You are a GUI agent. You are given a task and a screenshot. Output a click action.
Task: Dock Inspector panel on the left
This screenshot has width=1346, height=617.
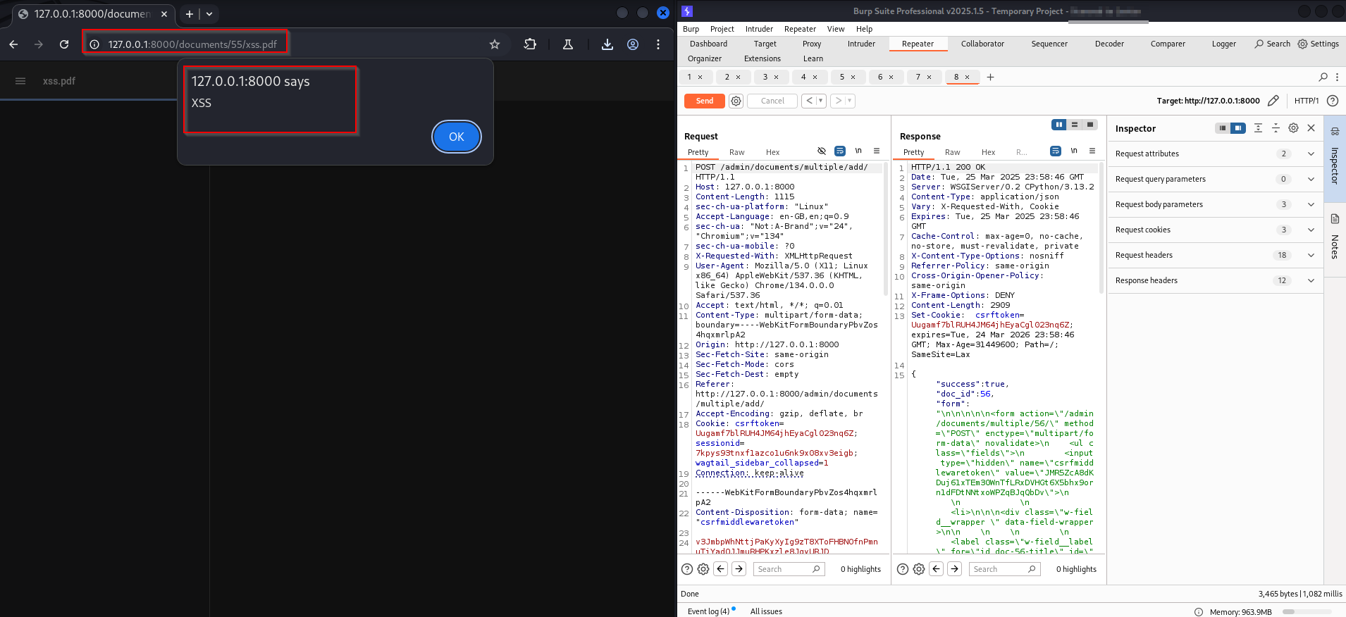(x=1223, y=128)
